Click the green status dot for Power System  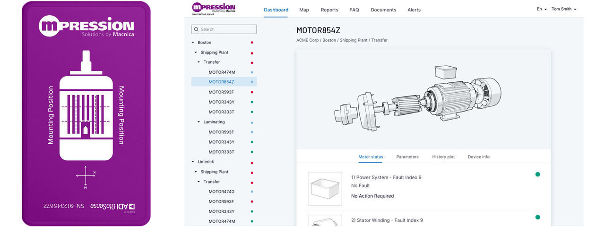click(537, 175)
